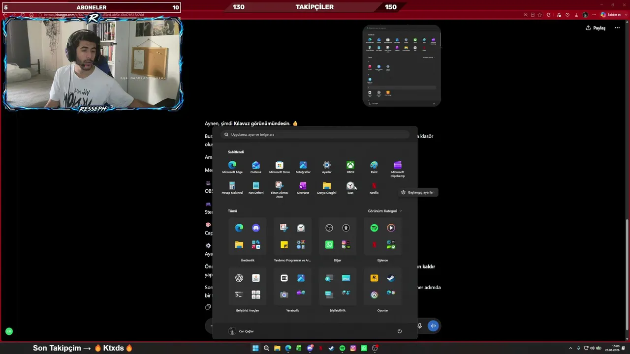Launch the XBOX pinned app

[x=350, y=167]
